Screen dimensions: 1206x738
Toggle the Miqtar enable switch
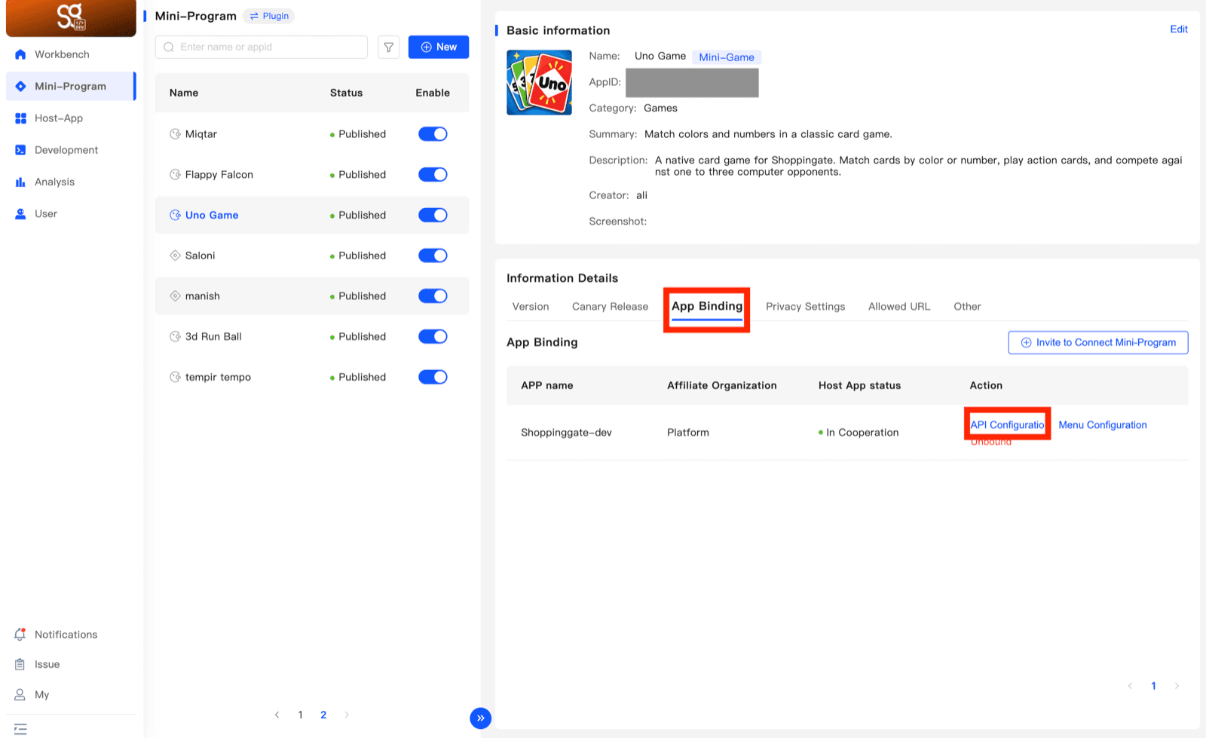click(x=433, y=134)
